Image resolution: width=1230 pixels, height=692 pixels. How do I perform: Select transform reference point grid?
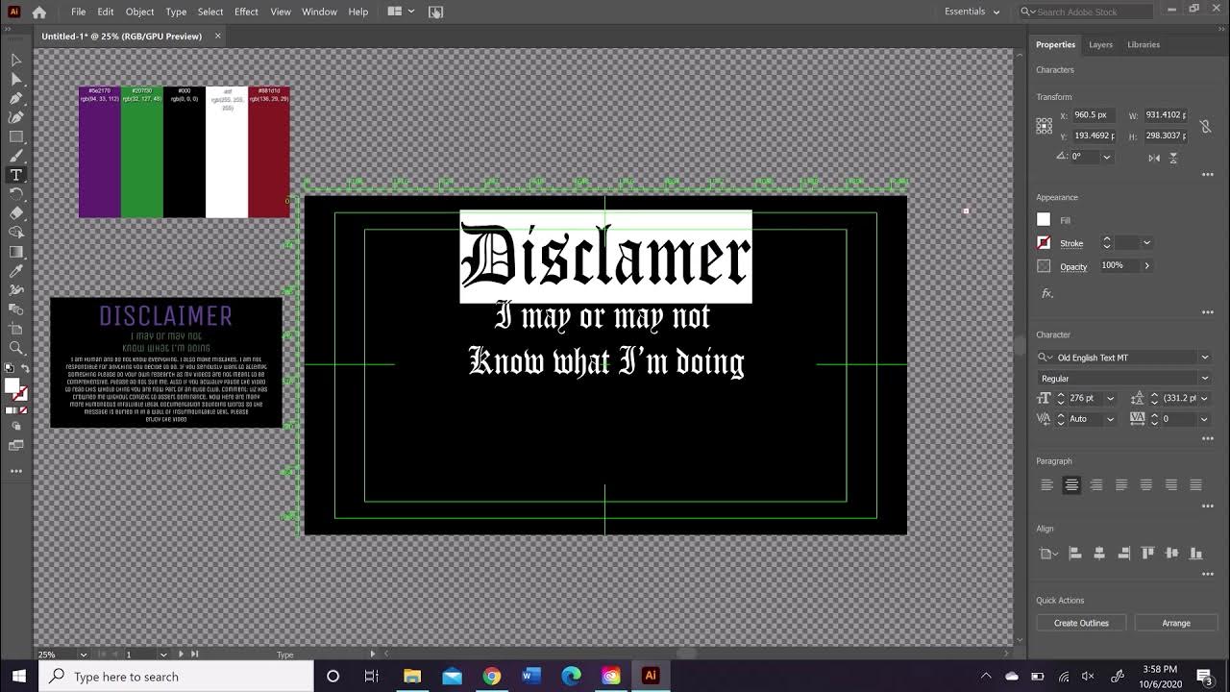(1045, 125)
